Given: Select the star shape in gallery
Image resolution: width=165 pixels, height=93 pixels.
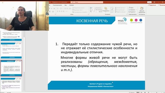Looking at the screenshot, I should pyautogui.click(x=100, y=11).
